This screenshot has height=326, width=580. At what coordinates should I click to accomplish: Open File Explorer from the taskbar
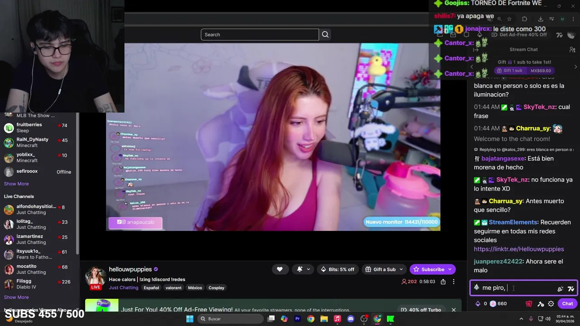(324, 319)
